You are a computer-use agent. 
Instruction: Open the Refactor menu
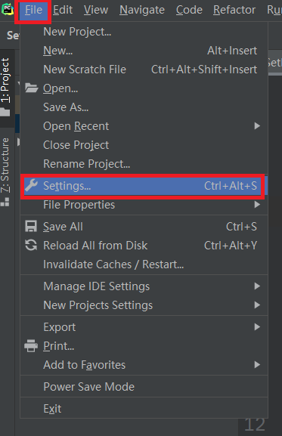tap(234, 10)
